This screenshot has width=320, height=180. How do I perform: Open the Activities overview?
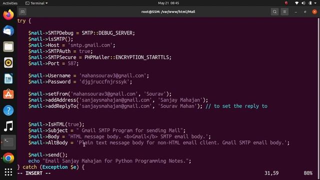pos(10,3)
